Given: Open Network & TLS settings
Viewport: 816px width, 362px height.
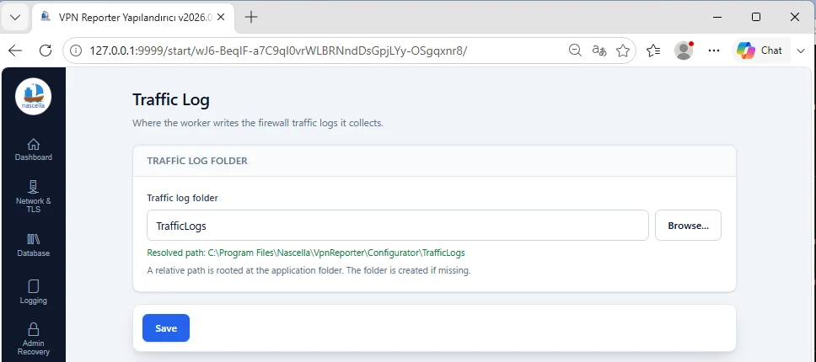Looking at the screenshot, I should tap(34, 196).
